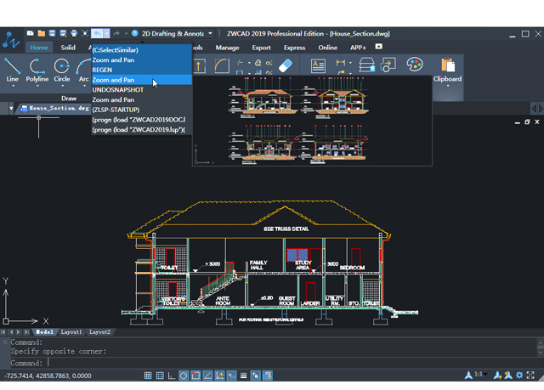This screenshot has height=390, width=544.
Task: Click the Move up-arrow icon in the ribbon
Action: tap(199, 66)
